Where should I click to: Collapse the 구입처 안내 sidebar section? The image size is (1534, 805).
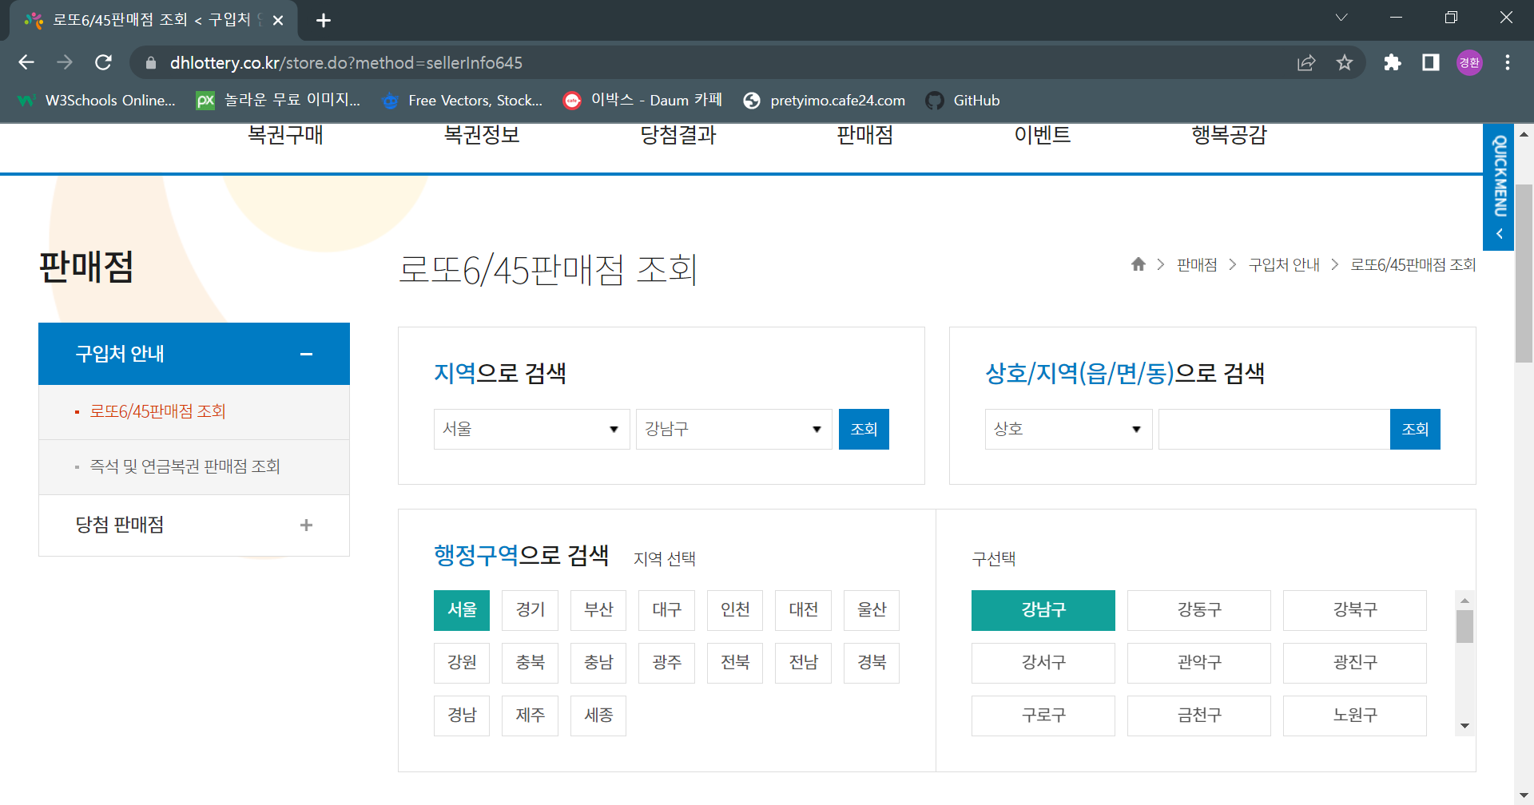[194, 354]
